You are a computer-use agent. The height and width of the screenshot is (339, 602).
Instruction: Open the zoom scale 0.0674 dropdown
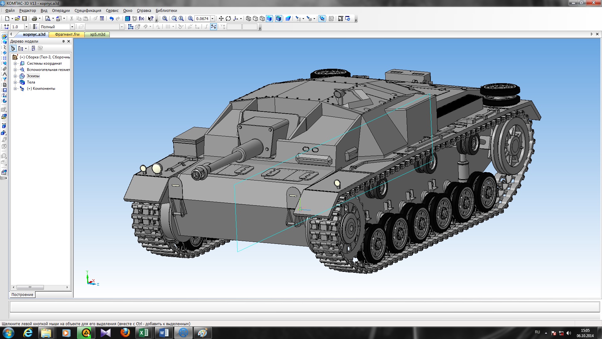(x=212, y=19)
